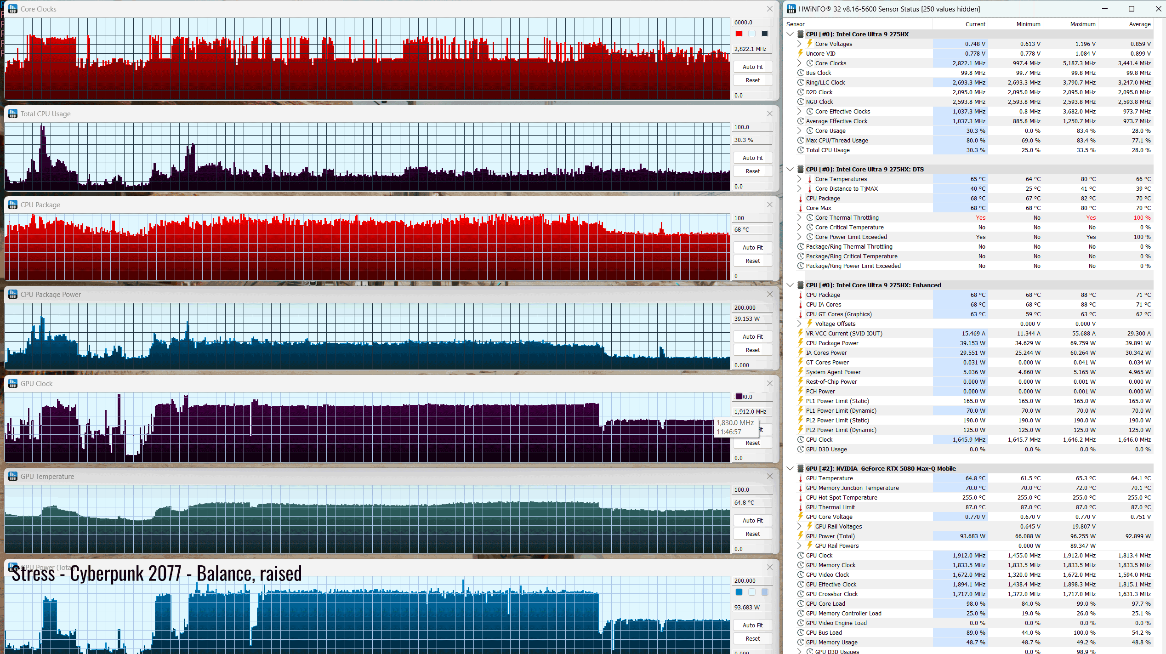The height and width of the screenshot is (654, 1166).
Task: Select the GPU Thermal Limit row
Action: 970,507
